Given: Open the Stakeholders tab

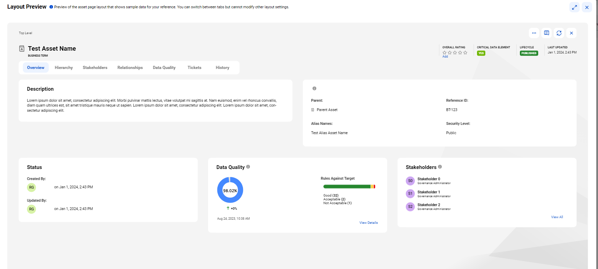Looking at the screenshot, I should pyautogui.click(x=95, y=68).
